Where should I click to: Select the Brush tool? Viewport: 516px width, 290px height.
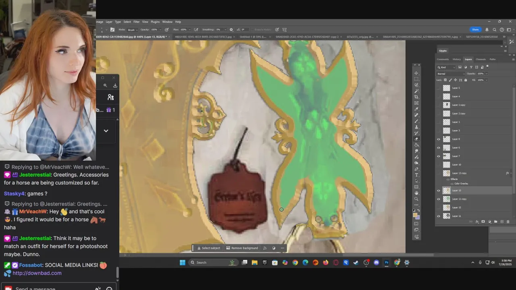(416, 120)
